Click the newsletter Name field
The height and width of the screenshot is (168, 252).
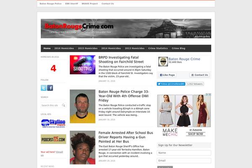coord(184,153)
